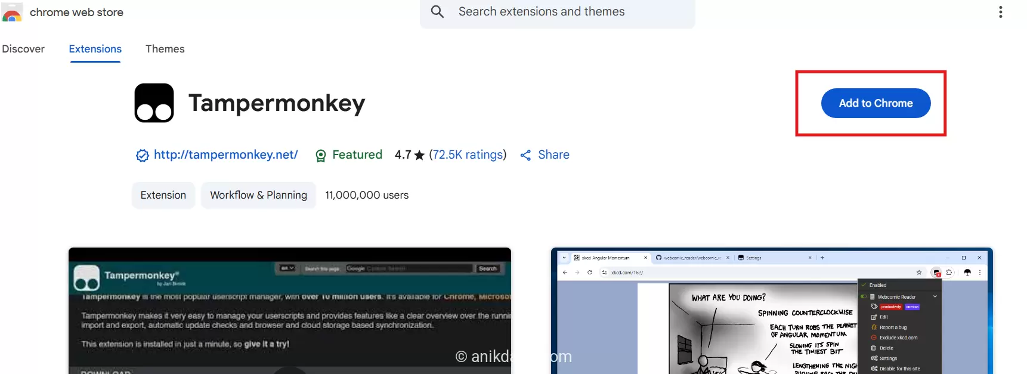This screenshot has height=374, width=1027.
Task: Click the search magnifier icon
Action: 437,11
